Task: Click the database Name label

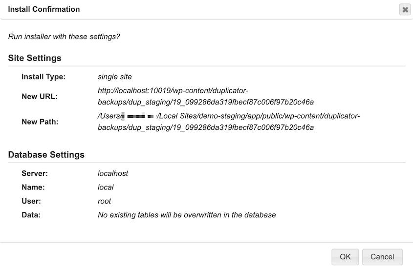Action: pos(33,187)
